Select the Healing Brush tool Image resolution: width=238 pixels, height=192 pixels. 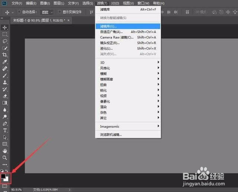coord(5,68)
